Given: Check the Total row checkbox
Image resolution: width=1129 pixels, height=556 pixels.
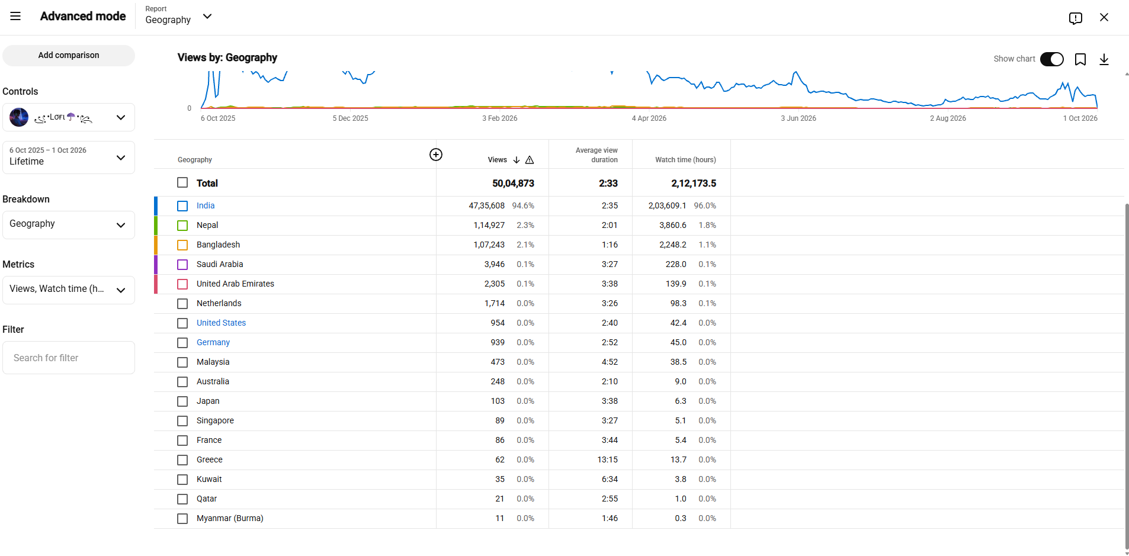Looking at the screenshot, I should [x=182, y=182].
